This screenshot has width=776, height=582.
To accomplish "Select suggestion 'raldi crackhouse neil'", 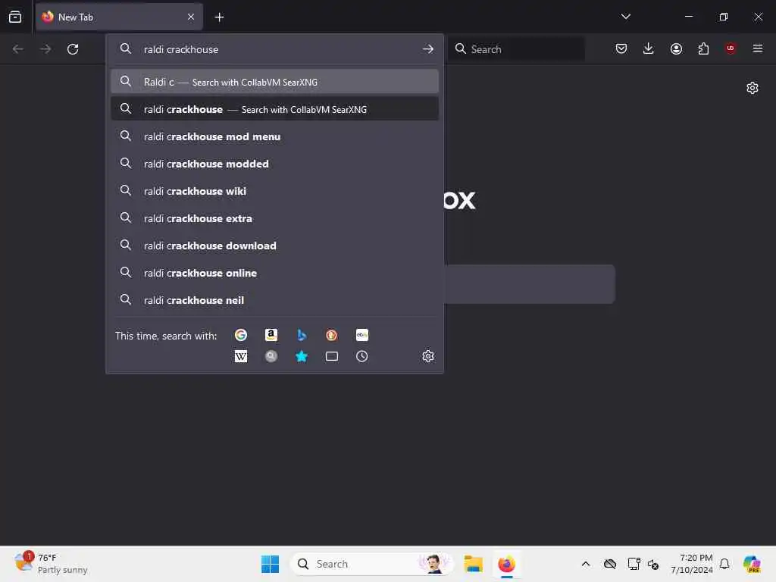I will click(x=274, y=299).
